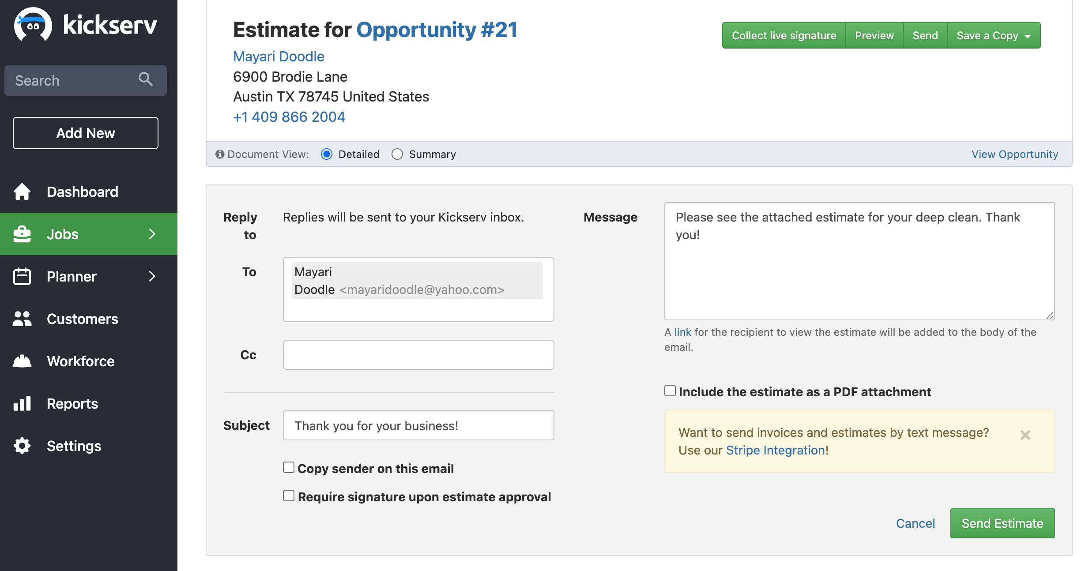Click the Settings gear icon
Viewport: 1085px width, 571px height.
coord(22,446)
